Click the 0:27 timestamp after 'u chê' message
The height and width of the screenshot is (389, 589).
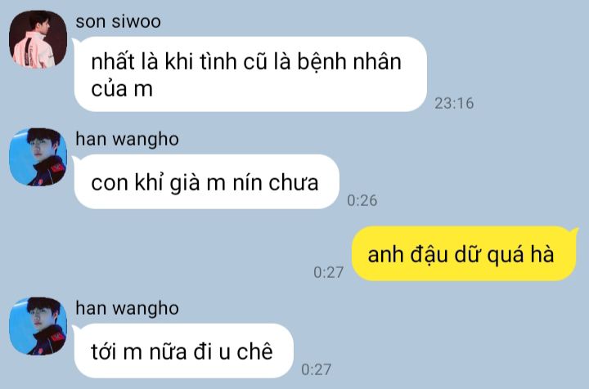(317, 369)
